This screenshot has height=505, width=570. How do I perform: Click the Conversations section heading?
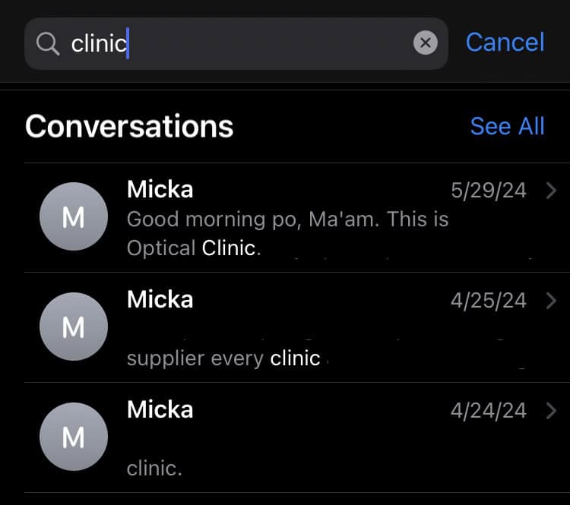pyautogui.click(x=129, y=126)
